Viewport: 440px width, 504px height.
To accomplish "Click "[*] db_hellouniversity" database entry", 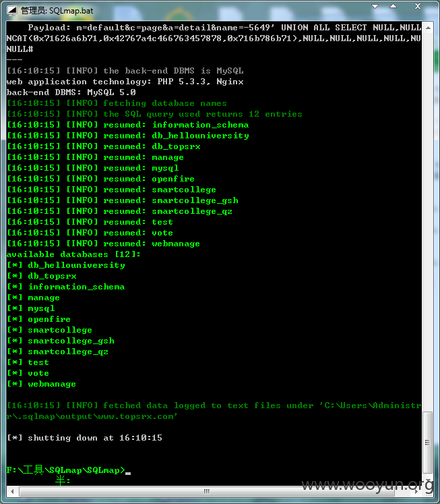I will pyautogui.click(x=66, y=265).
